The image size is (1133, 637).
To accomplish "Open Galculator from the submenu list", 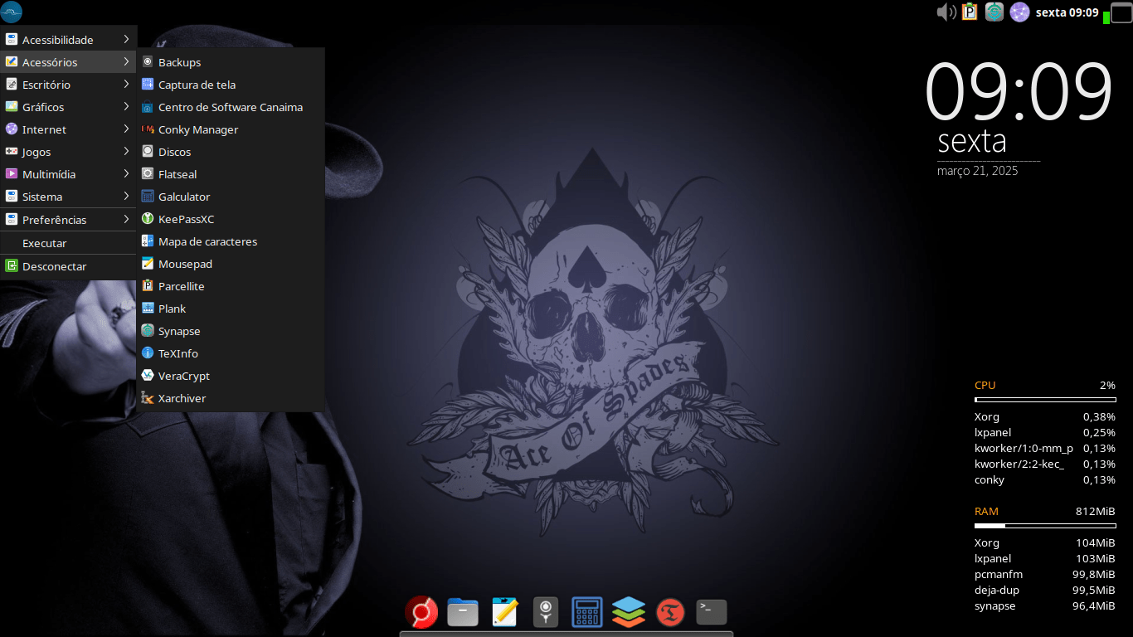I will pos(231,197).
